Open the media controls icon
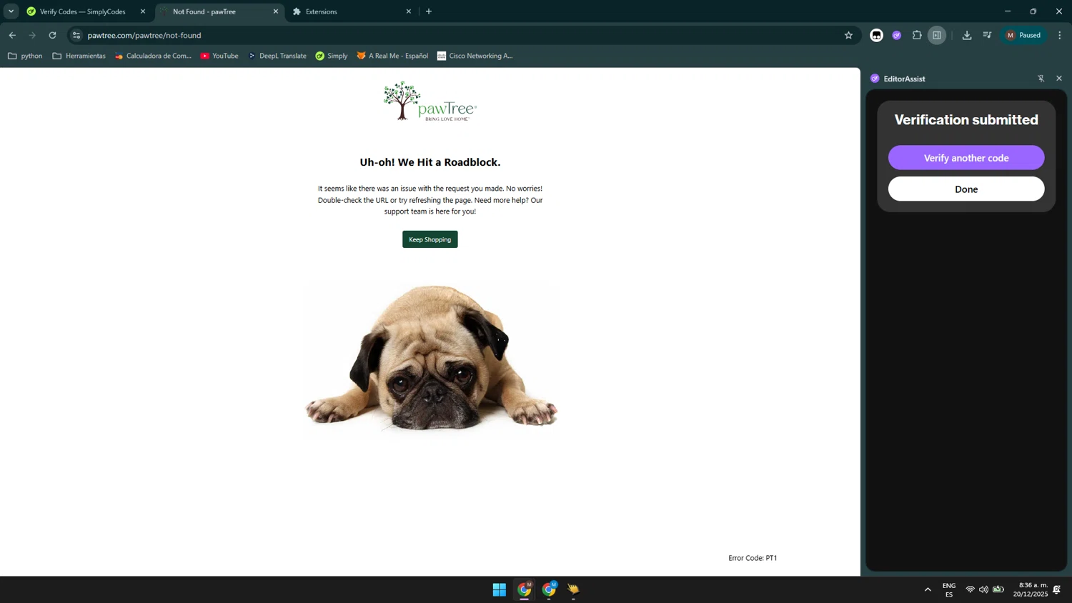Image resolution: width=1072 pixels, height=603 pixels. 987,35
